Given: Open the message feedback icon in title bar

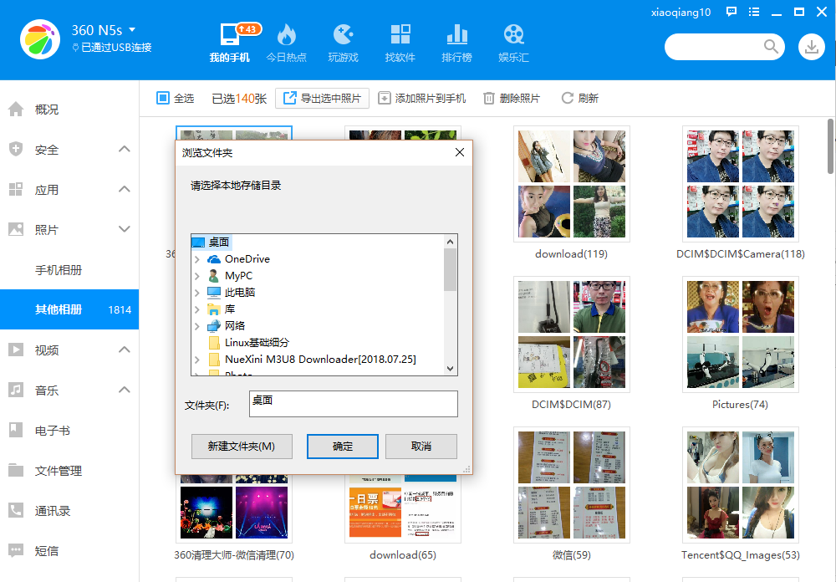Looking at the screenshot, I should pos(731,12).
